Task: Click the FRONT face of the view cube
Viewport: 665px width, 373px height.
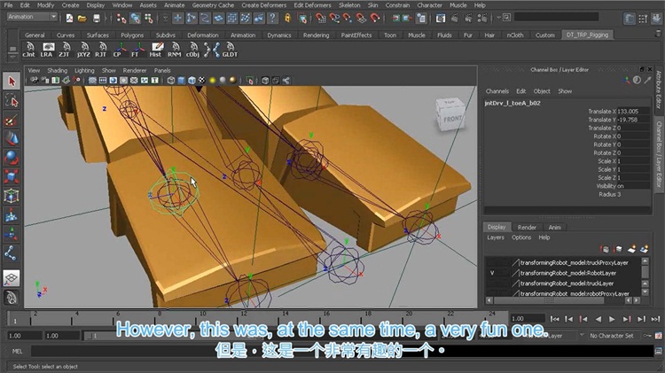Action: click(x=451, y=116)
